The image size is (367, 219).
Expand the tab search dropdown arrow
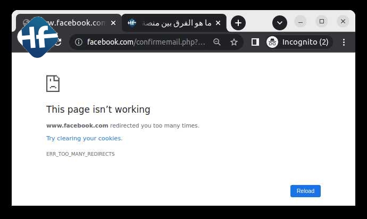click(280, 23)
